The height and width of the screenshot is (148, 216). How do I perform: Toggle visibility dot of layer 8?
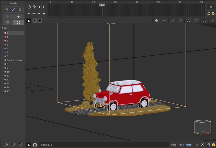(x=5, y=64)
